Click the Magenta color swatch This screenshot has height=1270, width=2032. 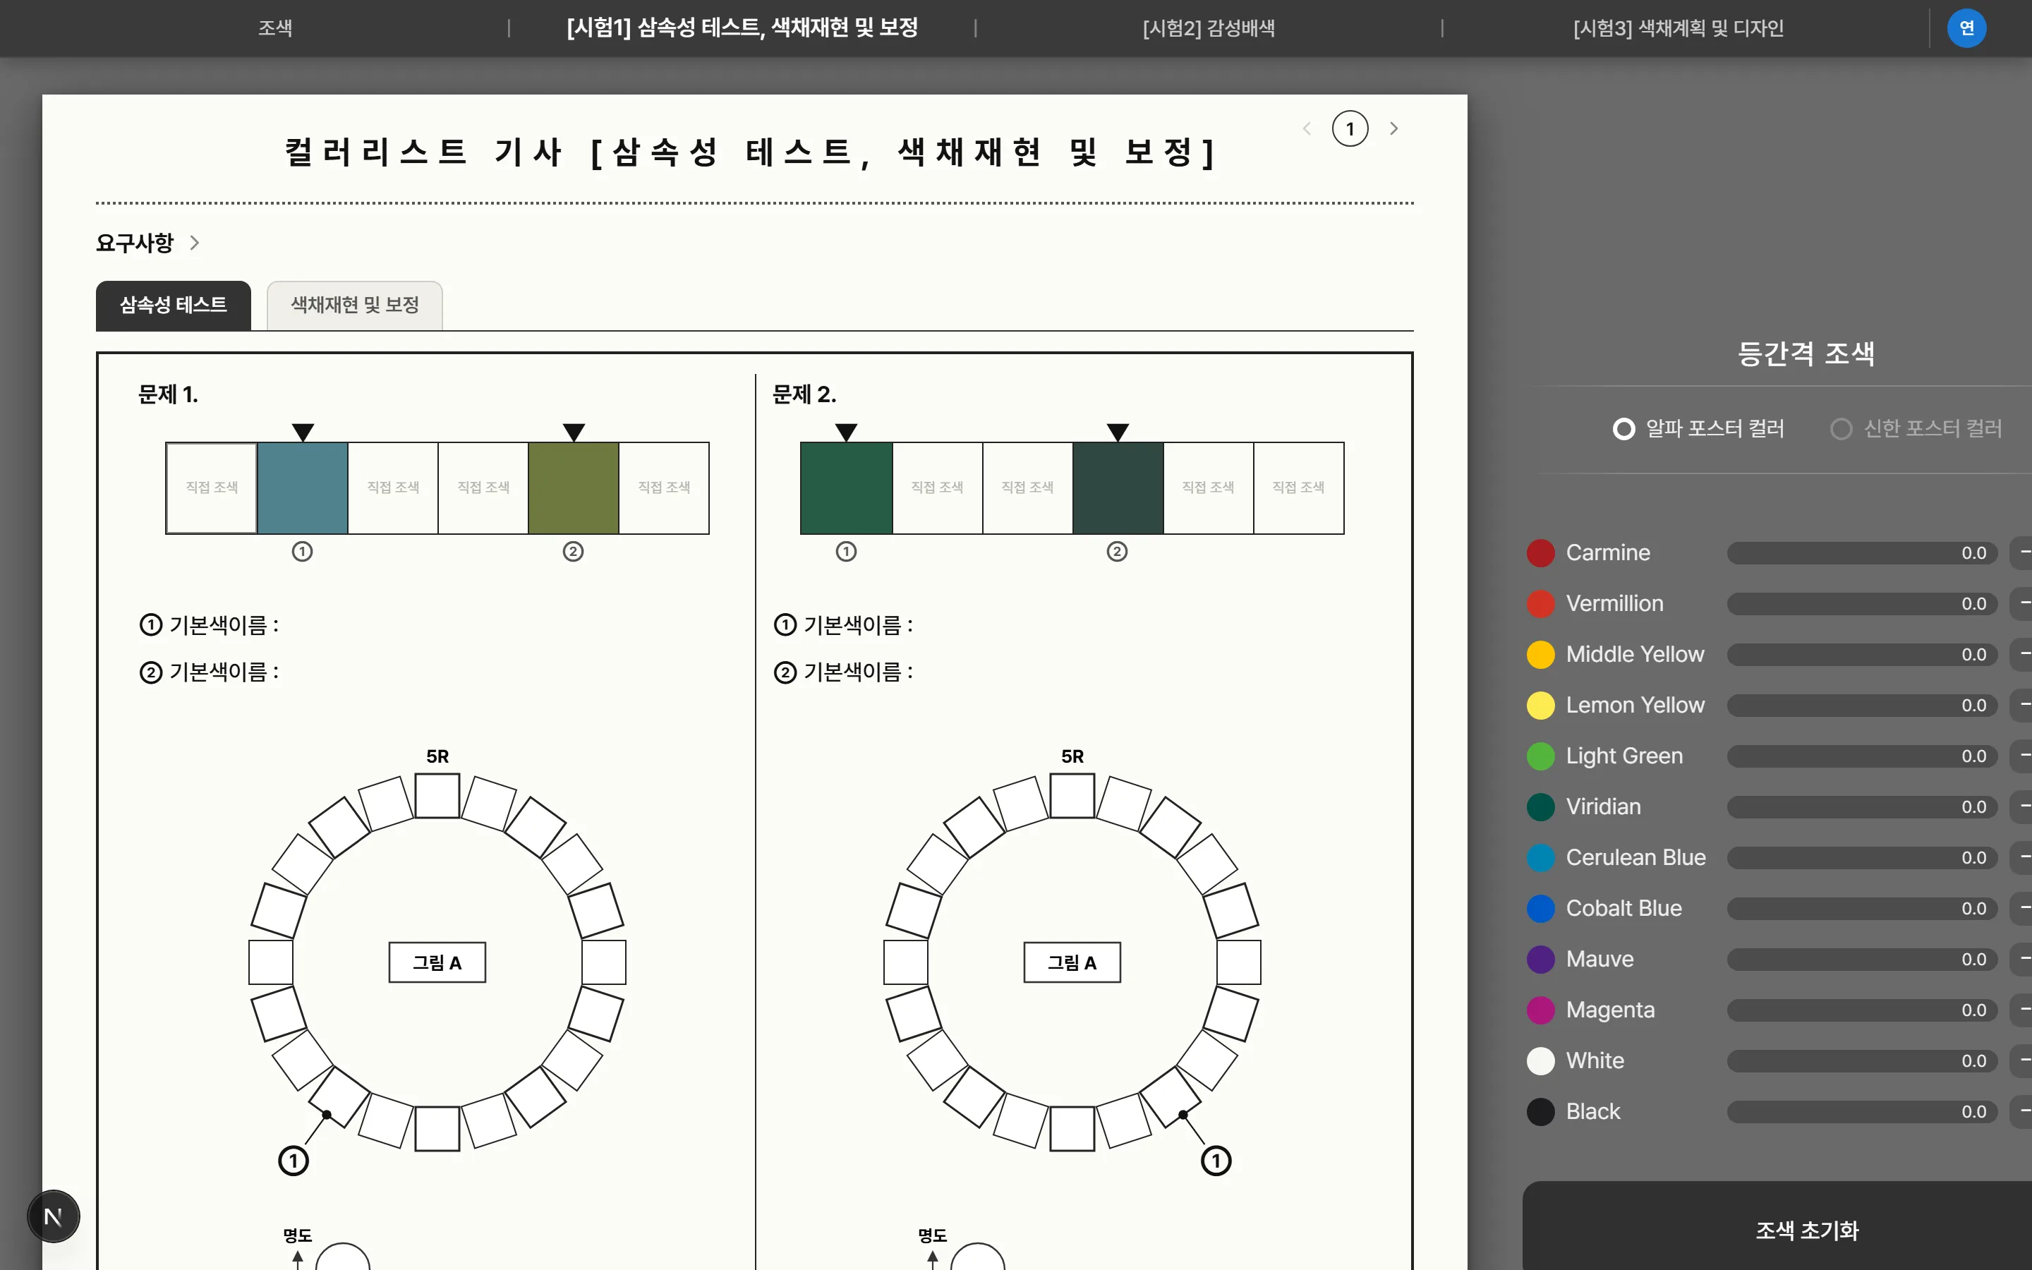pos(1541,1010)
